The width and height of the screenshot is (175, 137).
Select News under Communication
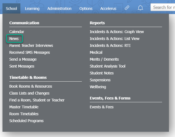tap(14, 39)
